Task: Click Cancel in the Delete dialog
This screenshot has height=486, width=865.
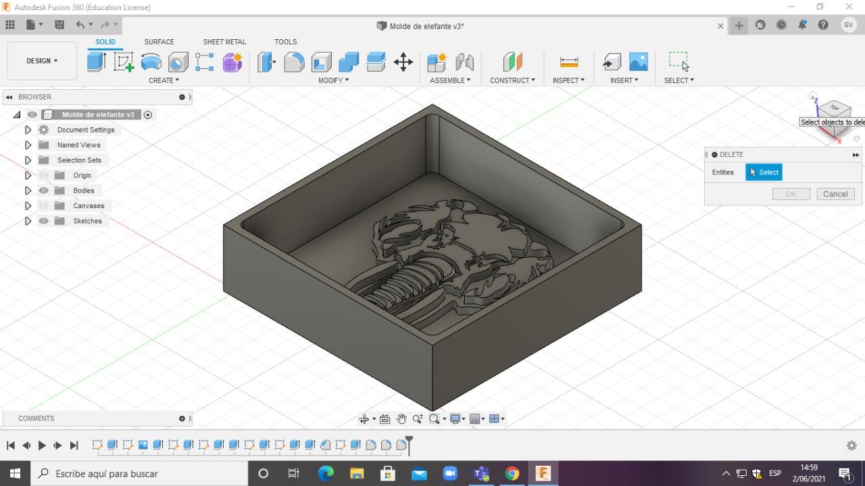Action: click(x=835, y=194)
